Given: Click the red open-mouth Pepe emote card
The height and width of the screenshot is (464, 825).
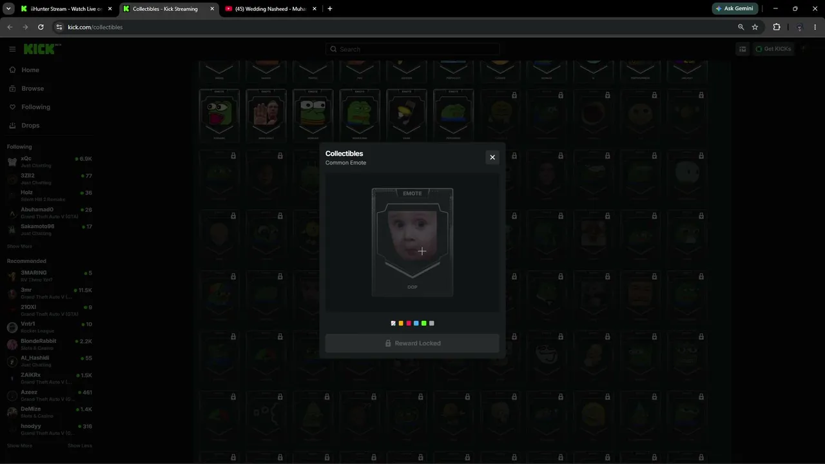Looking at the screenshot, I should point(219,115).
